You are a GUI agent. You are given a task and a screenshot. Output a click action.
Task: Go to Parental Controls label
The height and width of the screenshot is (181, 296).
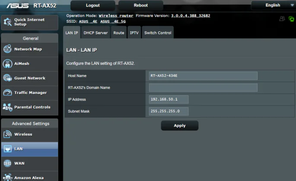point(32,107)
